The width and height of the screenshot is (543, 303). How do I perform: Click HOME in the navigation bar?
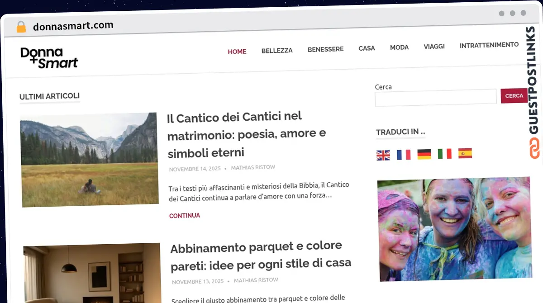coord(237,52)
